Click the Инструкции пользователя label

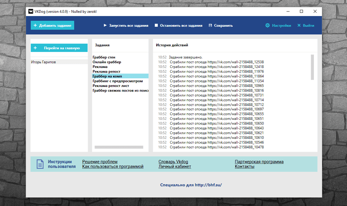click(62, 164)
